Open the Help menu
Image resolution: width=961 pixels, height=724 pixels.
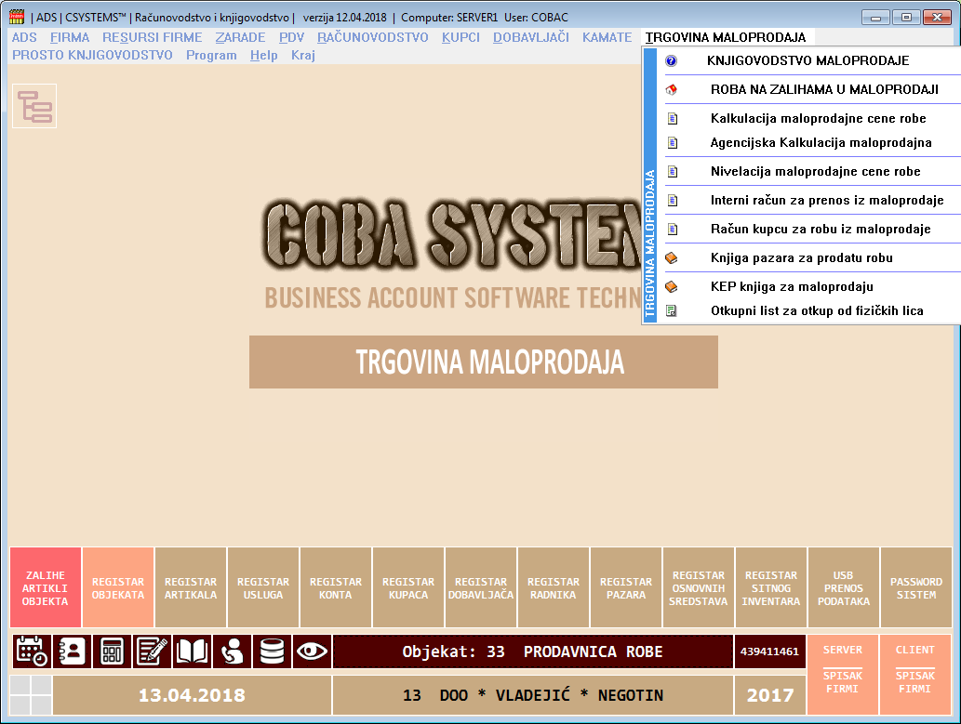pyautogui.click(x=263, y=55)
